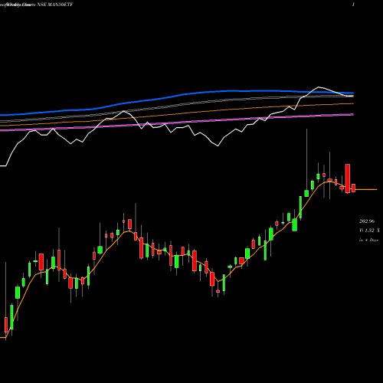Viewport: 383px width, 383px height.
Task: Click the tall red candle near the chart's right edge
Action: point(348,178)
